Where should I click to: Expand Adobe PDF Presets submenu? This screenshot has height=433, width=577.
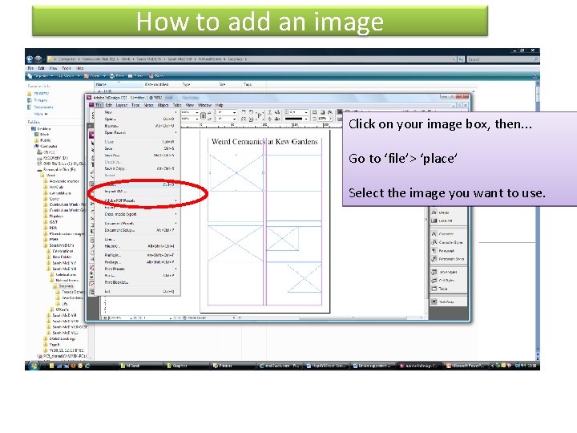[139, 200]
